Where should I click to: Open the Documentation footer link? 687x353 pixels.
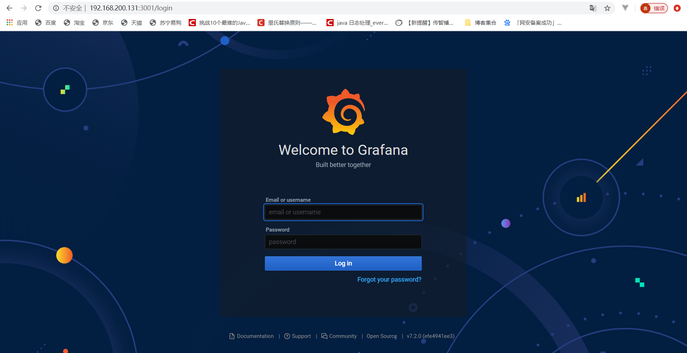point(255,336)
